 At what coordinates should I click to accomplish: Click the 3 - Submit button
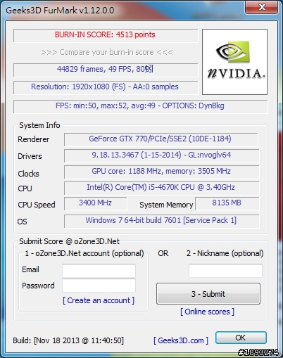pos(208,294)
